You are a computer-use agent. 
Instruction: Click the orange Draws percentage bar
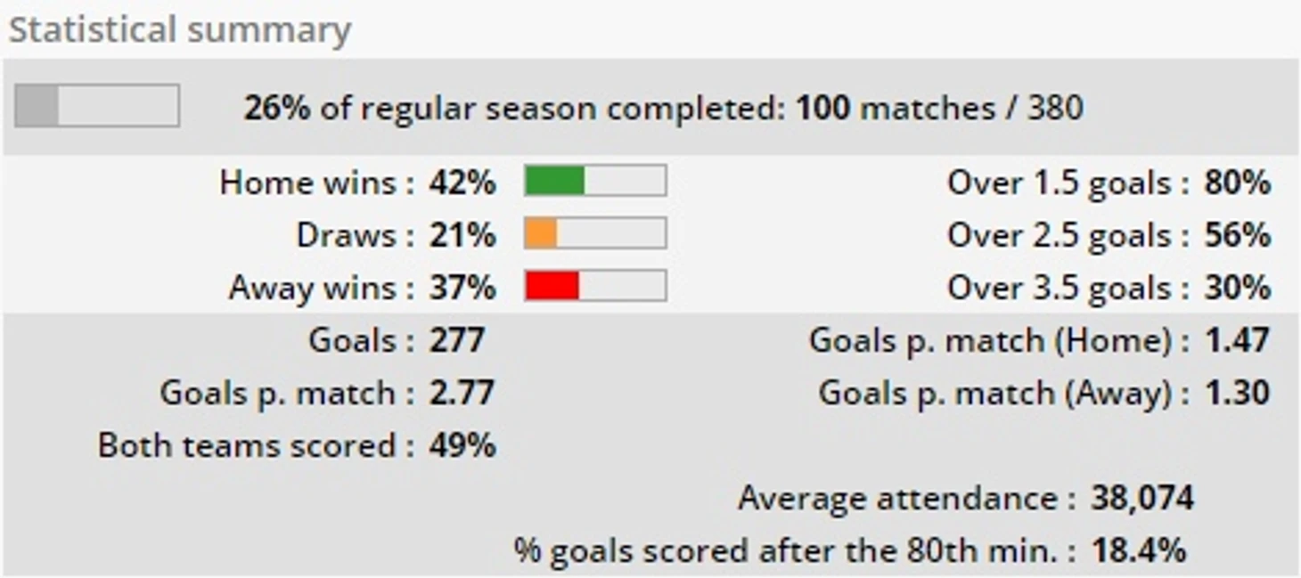pos(594,233)
